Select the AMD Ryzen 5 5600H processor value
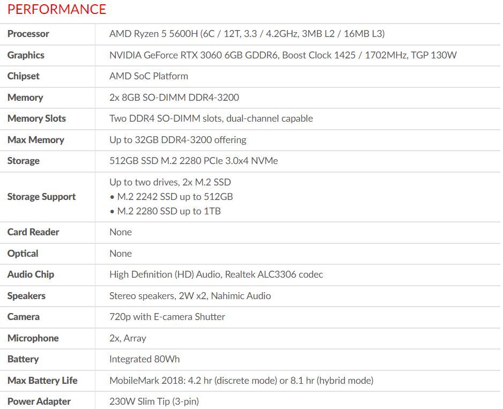The height and width of the screenshot is (409, 503). coord(247,34)
